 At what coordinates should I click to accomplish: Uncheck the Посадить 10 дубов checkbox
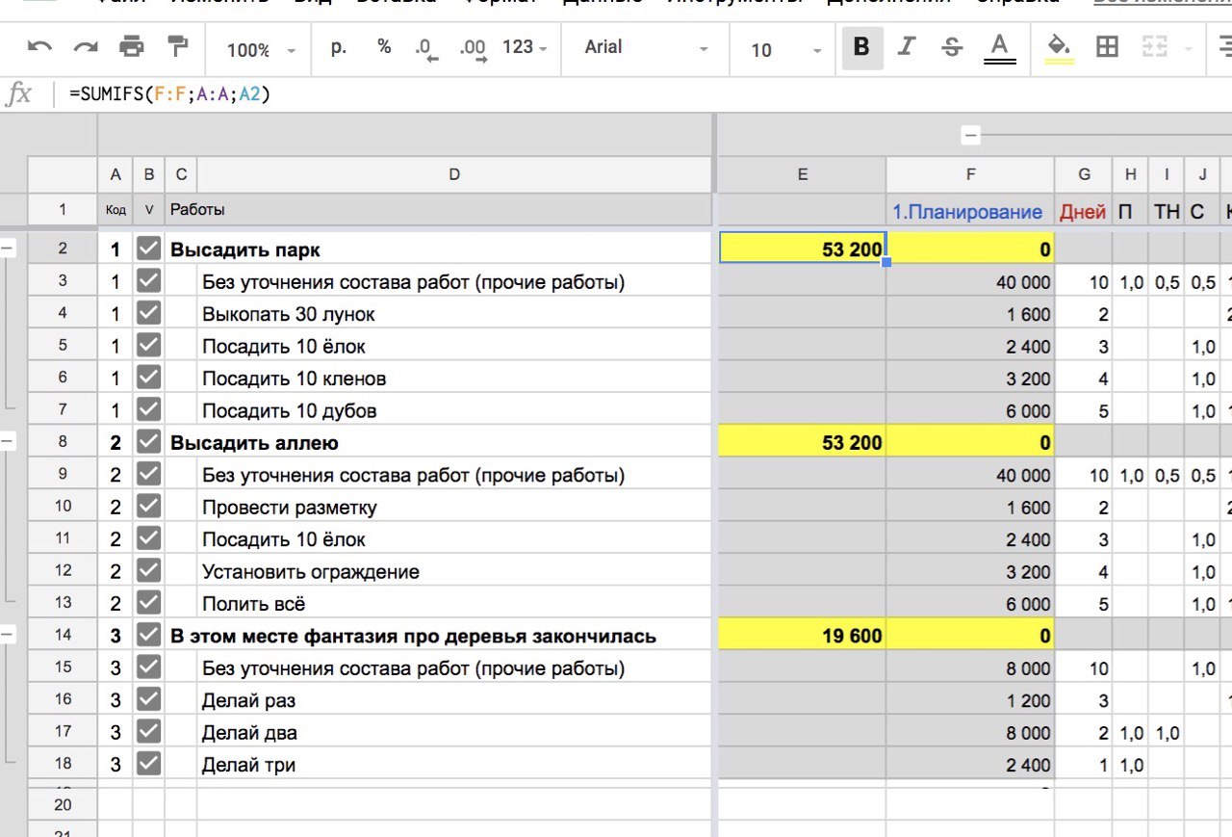pos(148,410)
